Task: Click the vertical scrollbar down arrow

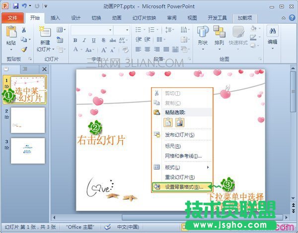Action: [x=293, y=198]
